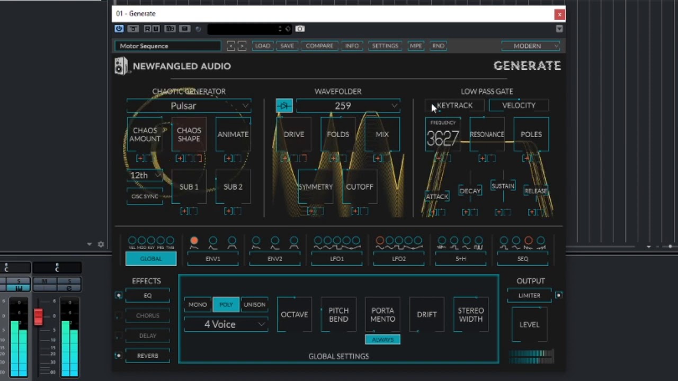Click the RND randomize button
Viewport: 678px width, 381px height.
click(x=438, y=46)
